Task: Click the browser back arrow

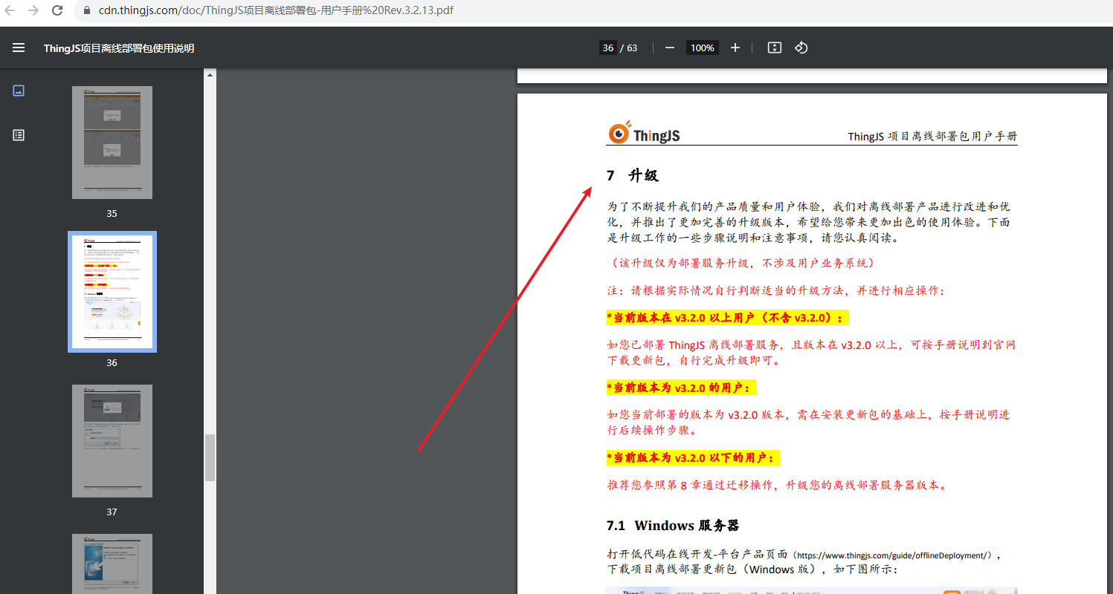Action: point(11,10)
